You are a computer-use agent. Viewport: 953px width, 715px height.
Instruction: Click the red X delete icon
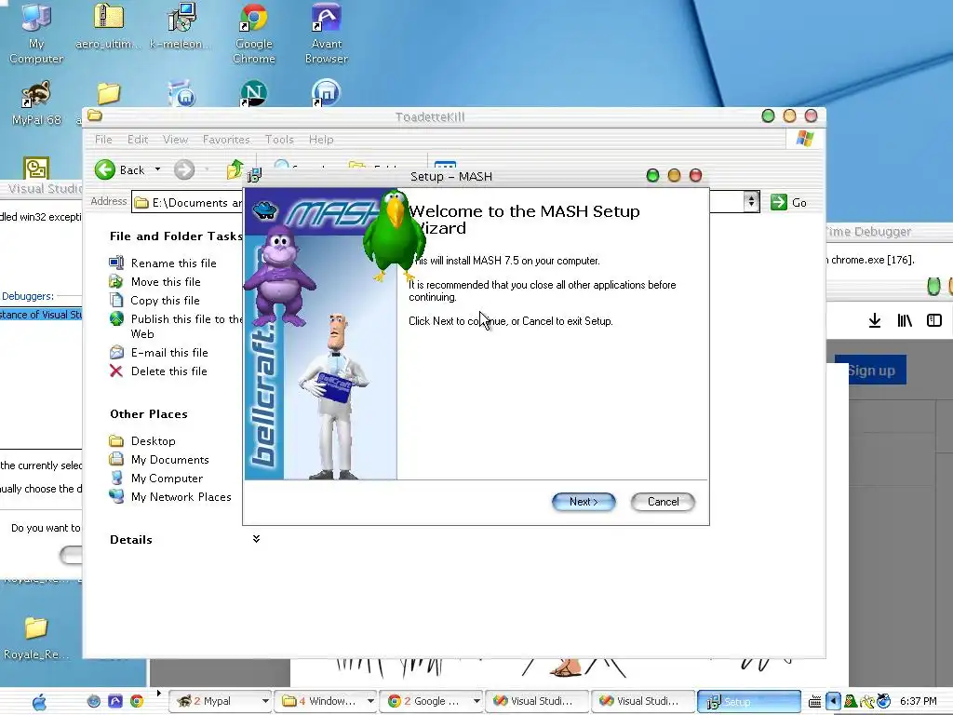(116, 371)
